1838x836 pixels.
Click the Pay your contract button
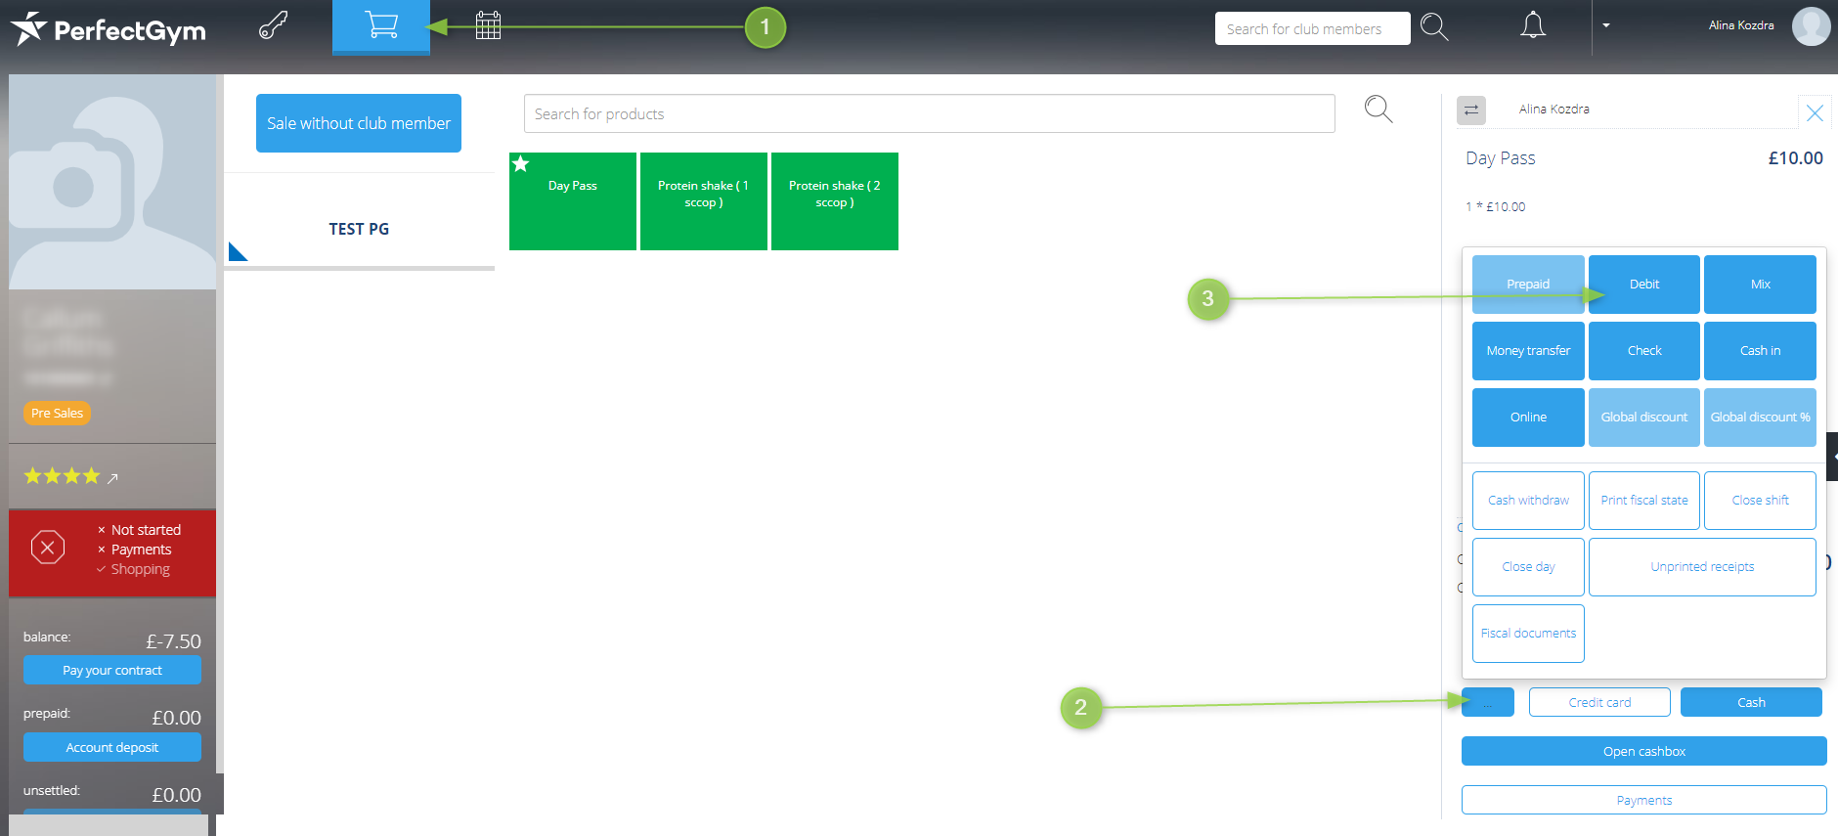pos(112,671)
